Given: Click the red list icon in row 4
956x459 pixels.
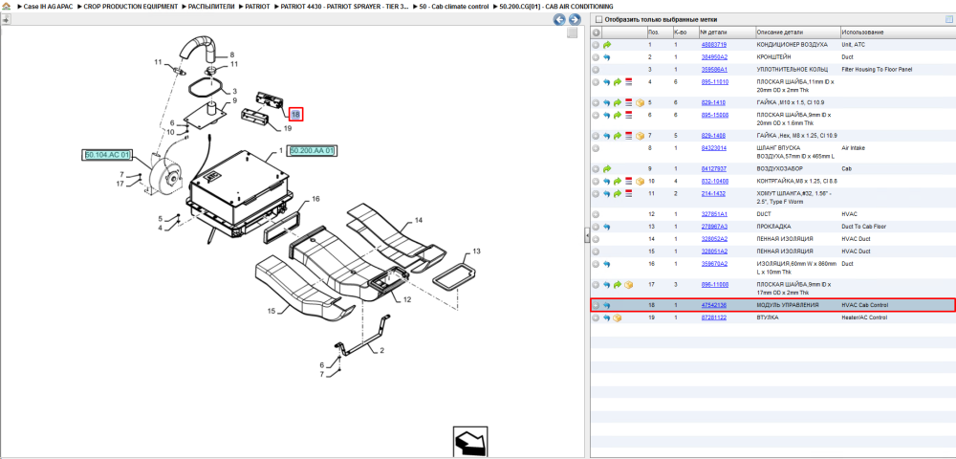Looking at the screenshot, I should click(629, 81).
